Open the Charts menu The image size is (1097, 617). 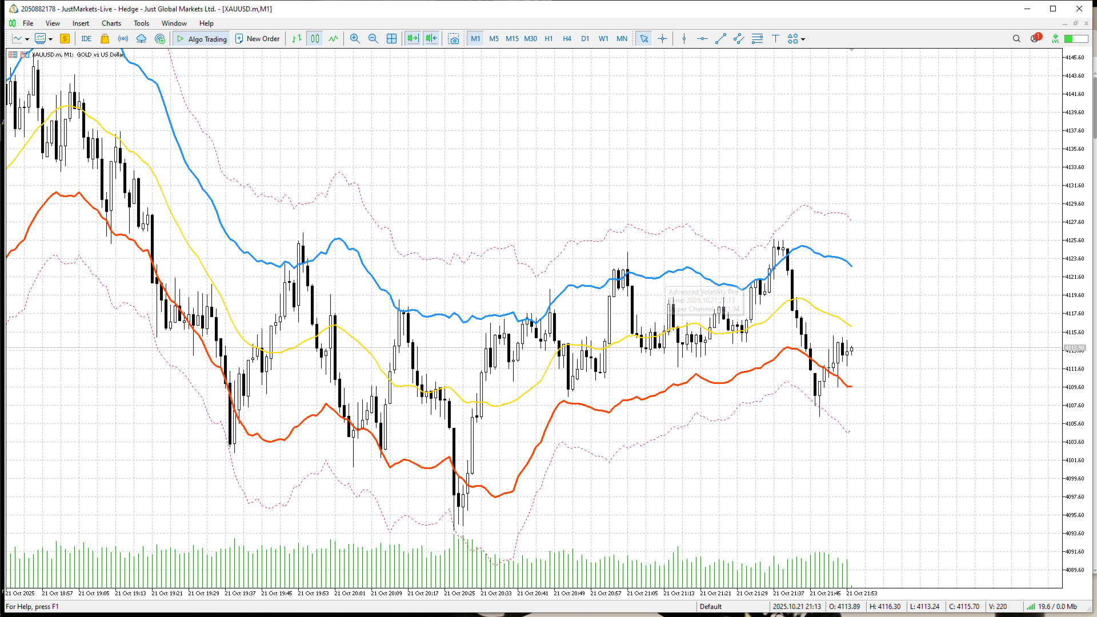111,23
